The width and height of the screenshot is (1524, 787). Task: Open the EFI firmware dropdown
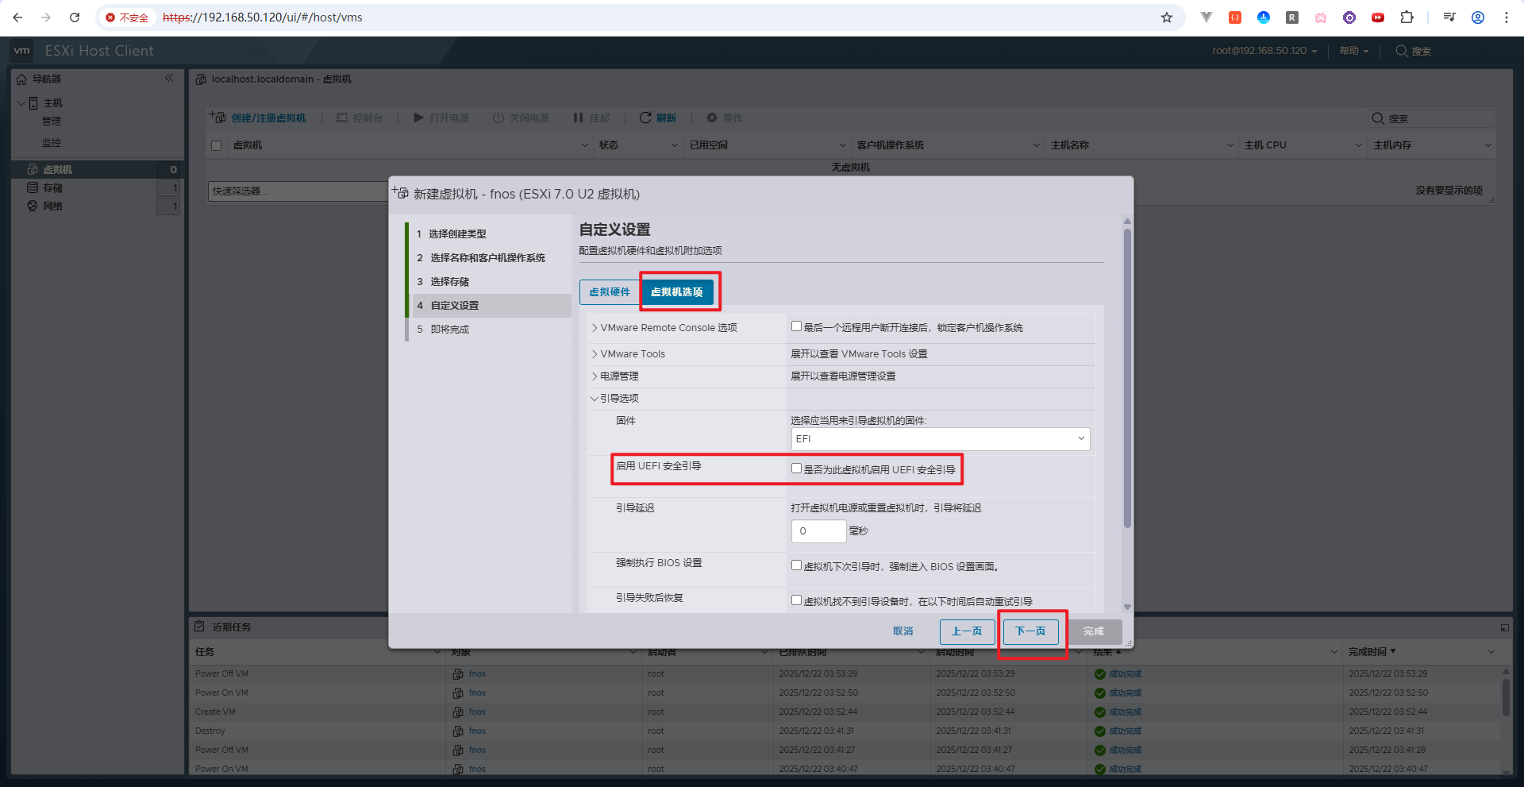pyautogui.click(x=940, y=439)
